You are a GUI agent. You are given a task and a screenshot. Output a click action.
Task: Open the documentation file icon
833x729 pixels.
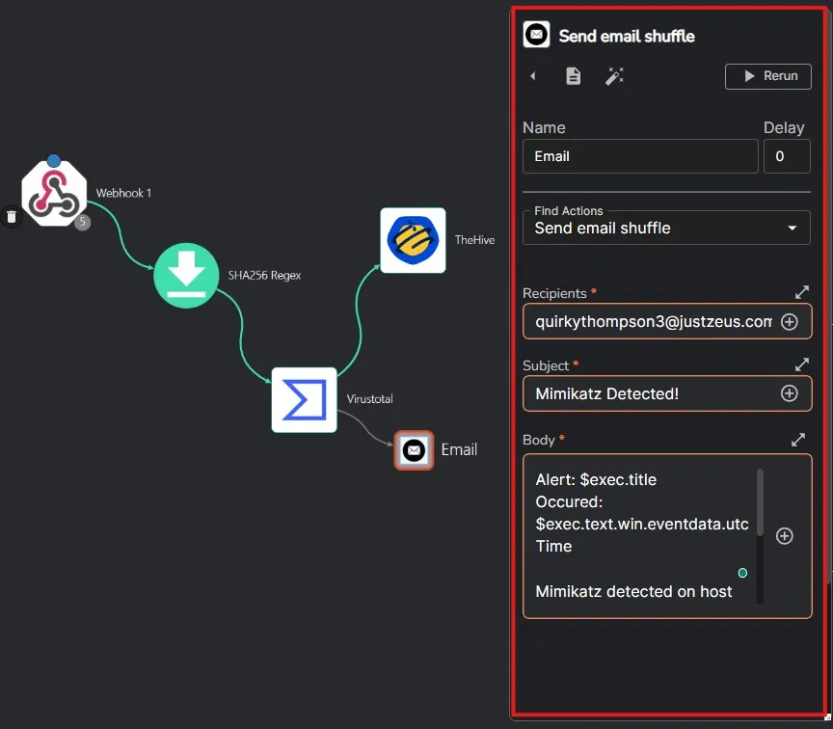pos(574,76)
